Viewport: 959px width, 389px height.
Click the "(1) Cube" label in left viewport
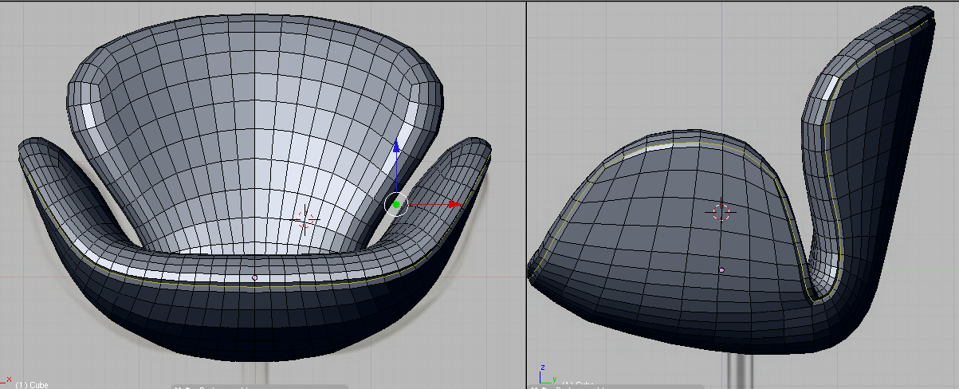(32, 385)
